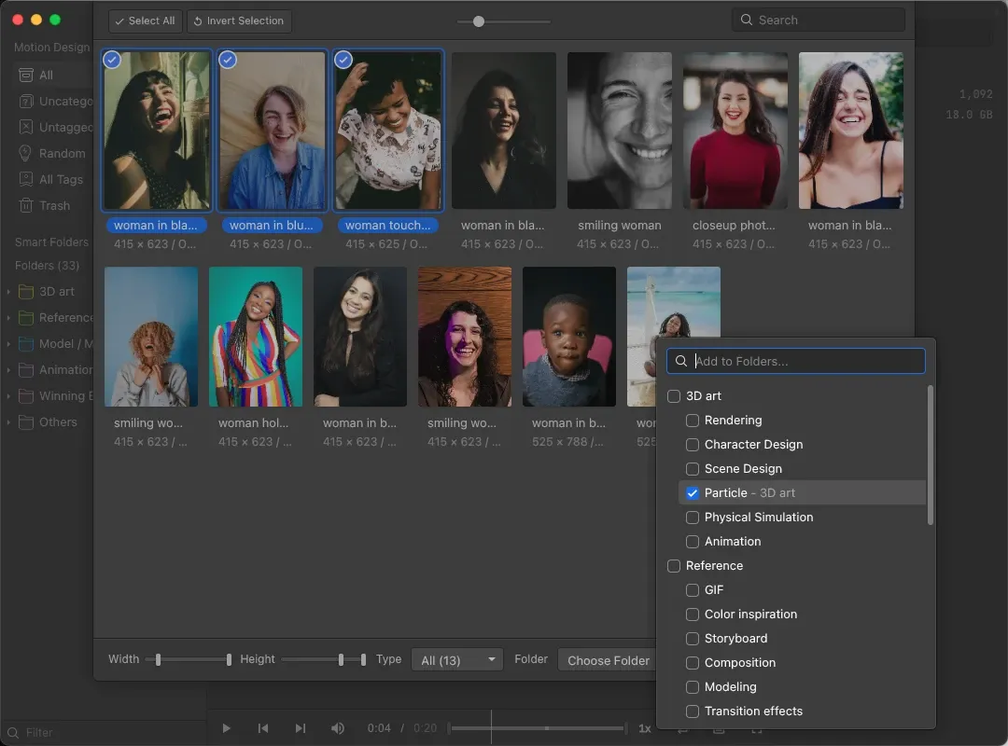Deselect the 'woman in blu...' image check badge
This screenshot has width=1008, height=746.
[x=228, y=60]
